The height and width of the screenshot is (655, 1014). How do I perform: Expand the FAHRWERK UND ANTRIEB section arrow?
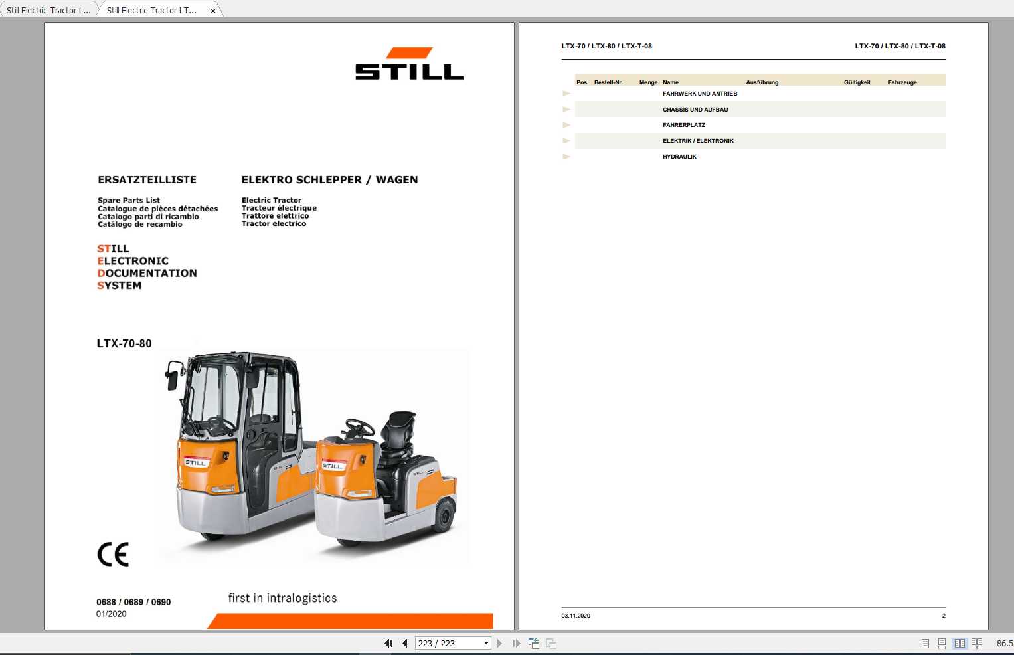(566, 93)
